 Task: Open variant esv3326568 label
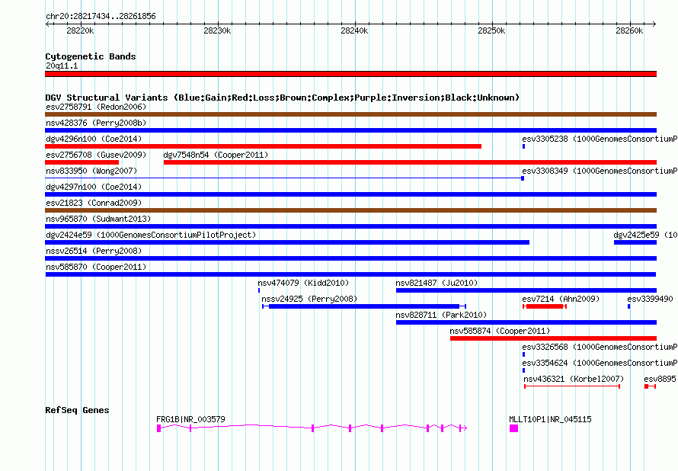point(600,347)
